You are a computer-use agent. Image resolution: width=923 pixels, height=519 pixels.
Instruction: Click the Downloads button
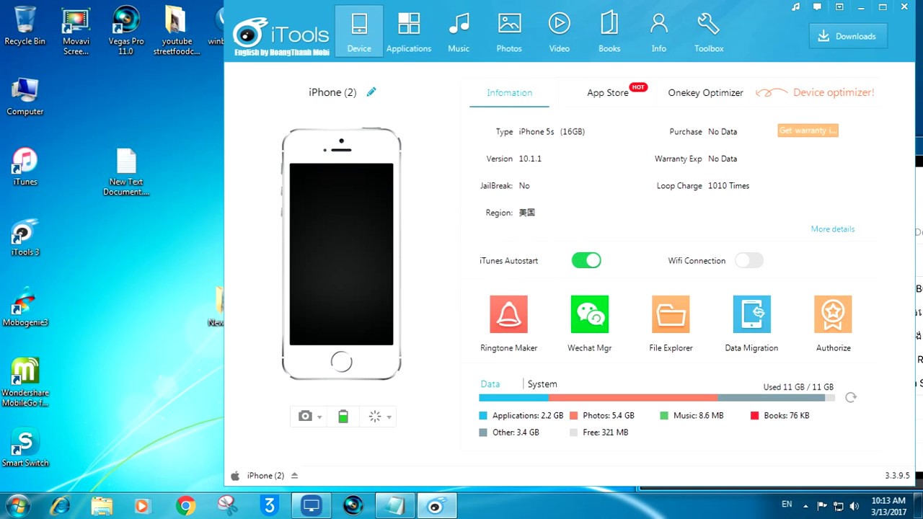[848, 36]
